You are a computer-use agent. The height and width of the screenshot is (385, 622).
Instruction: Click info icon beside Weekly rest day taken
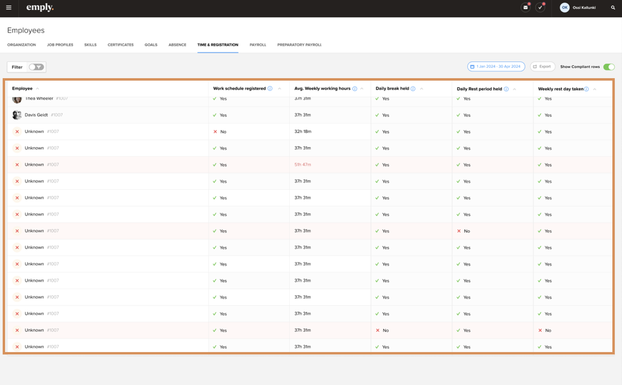click(x=586, y=89)
